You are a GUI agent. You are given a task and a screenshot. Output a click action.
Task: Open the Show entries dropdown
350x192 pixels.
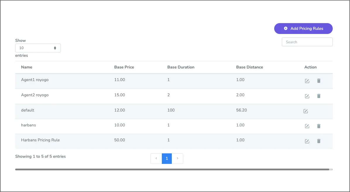(38, 48)
